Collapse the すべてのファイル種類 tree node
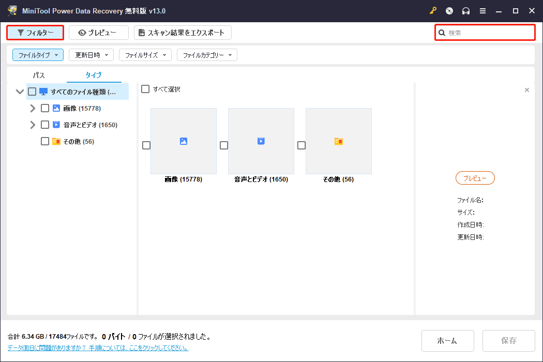Screen dimensions: 543x362 [x=20, y=92]
